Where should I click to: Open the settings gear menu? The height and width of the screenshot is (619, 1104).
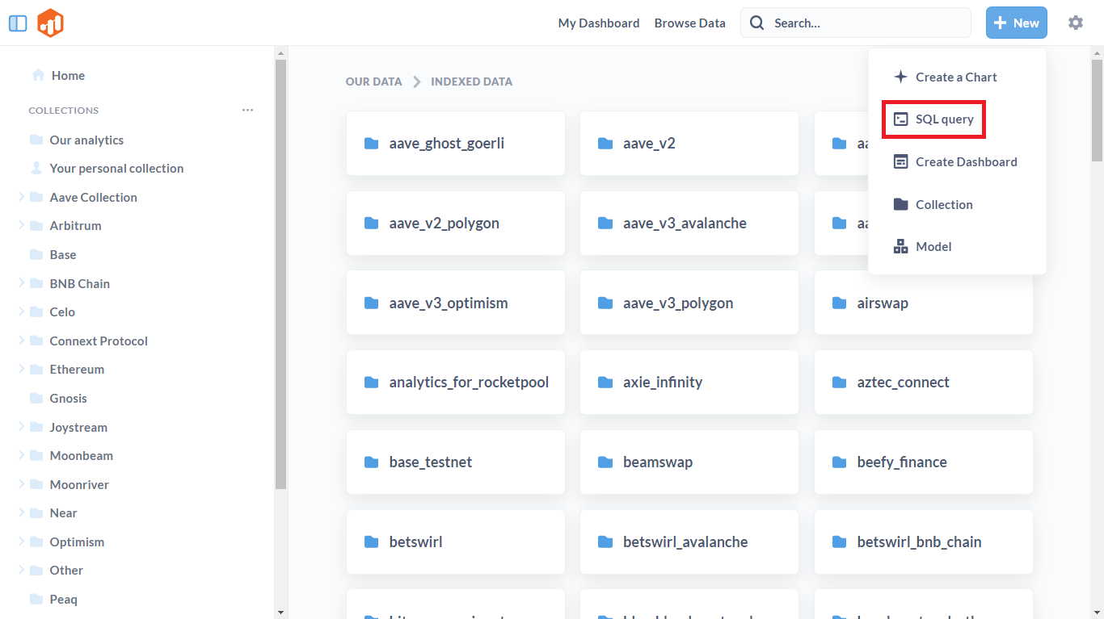tap(1075, 23)
